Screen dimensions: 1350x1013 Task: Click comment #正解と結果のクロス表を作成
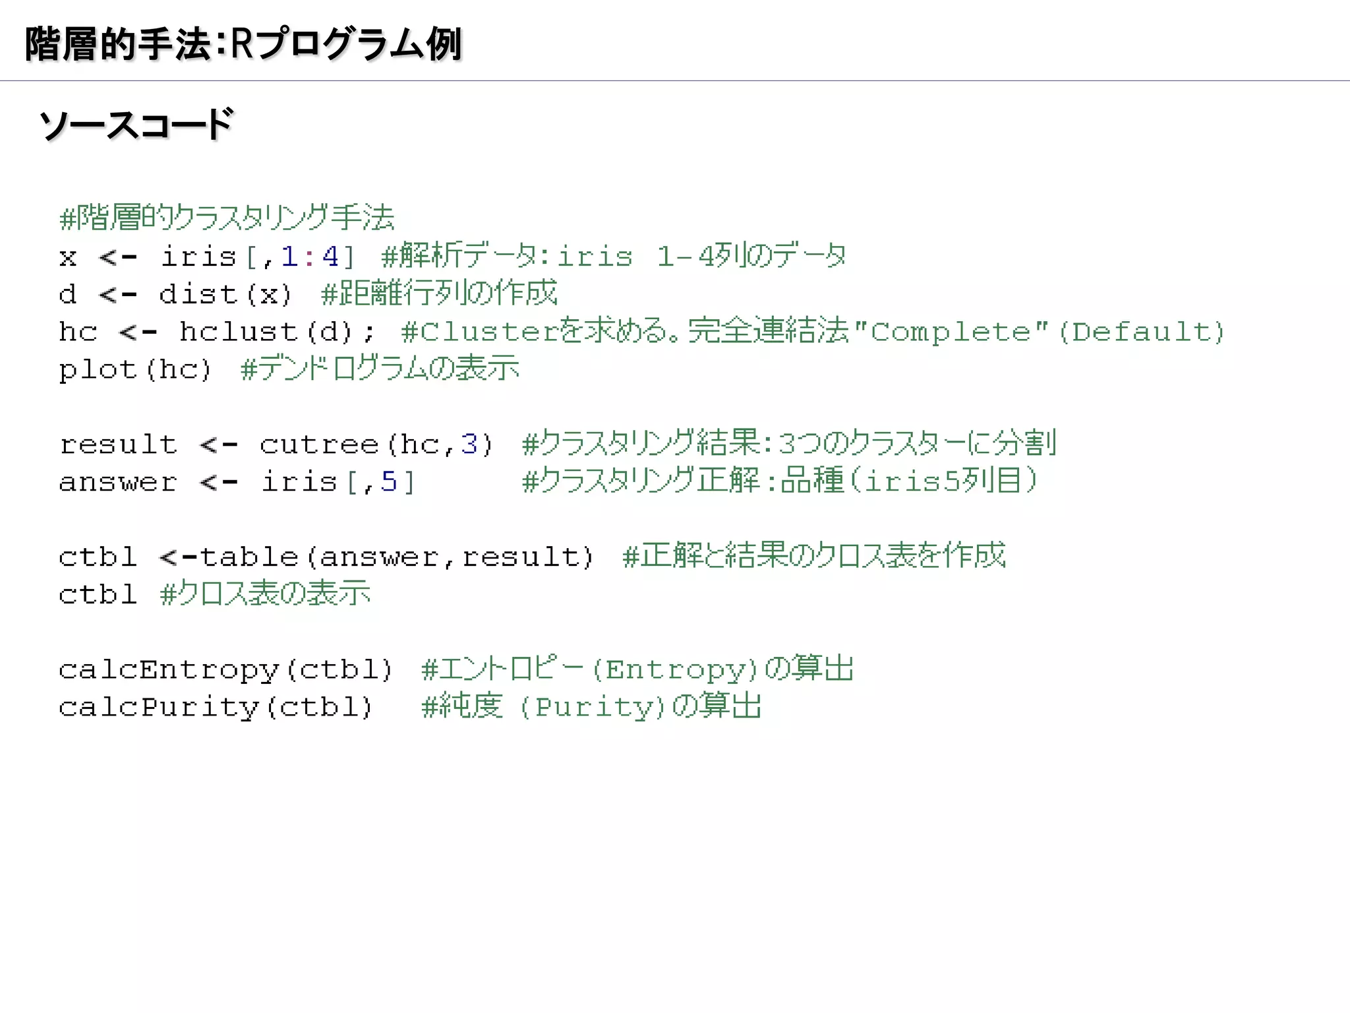pyautogui.click(x=814, y=555)
